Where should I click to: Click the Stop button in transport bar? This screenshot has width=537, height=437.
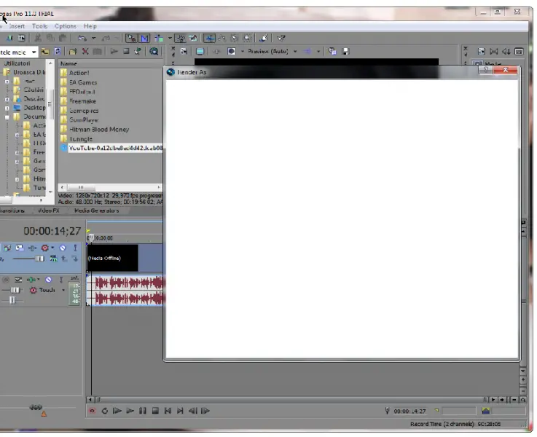(155, 411)
